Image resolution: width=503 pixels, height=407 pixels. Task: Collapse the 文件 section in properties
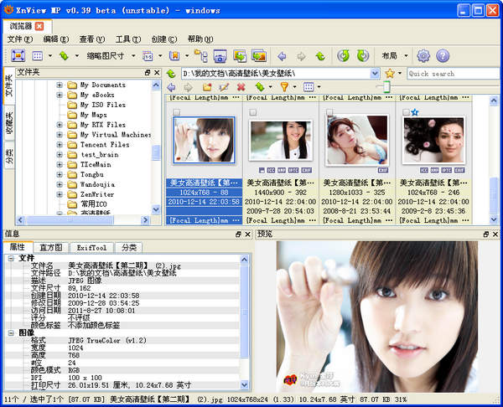pyautogui.click(x=11, y=258)
